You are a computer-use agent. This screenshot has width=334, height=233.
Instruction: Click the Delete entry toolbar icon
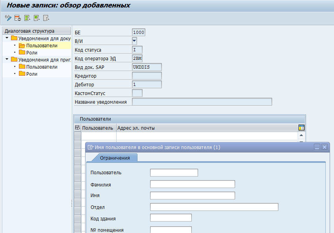(18, 18)
